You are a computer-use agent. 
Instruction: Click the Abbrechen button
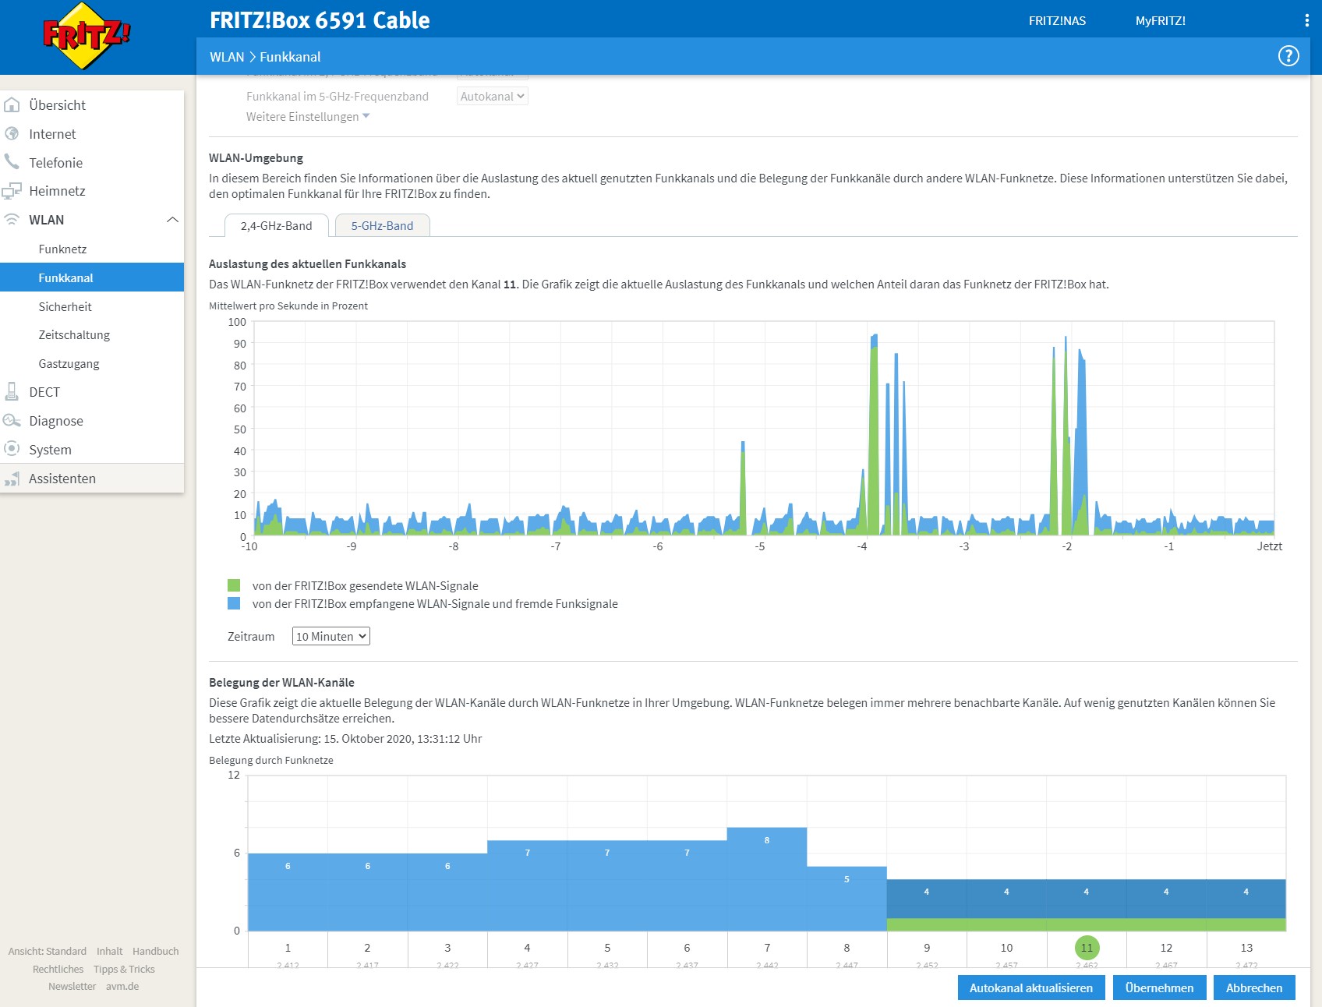[x=1254, y=988]
